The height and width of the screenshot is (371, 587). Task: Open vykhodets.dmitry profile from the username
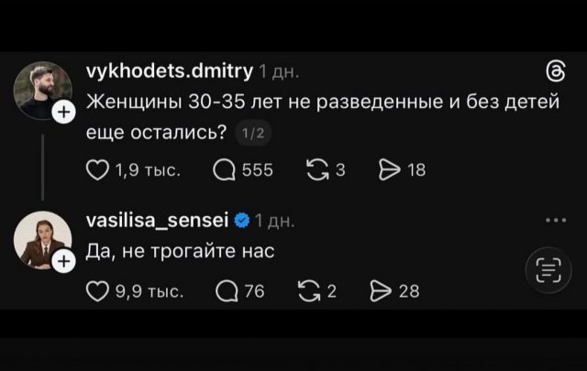(x=170, y=71)
